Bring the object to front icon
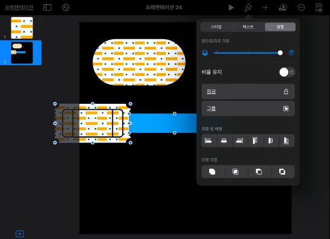Viewport: 330px width, 239px height. point(291,53)
